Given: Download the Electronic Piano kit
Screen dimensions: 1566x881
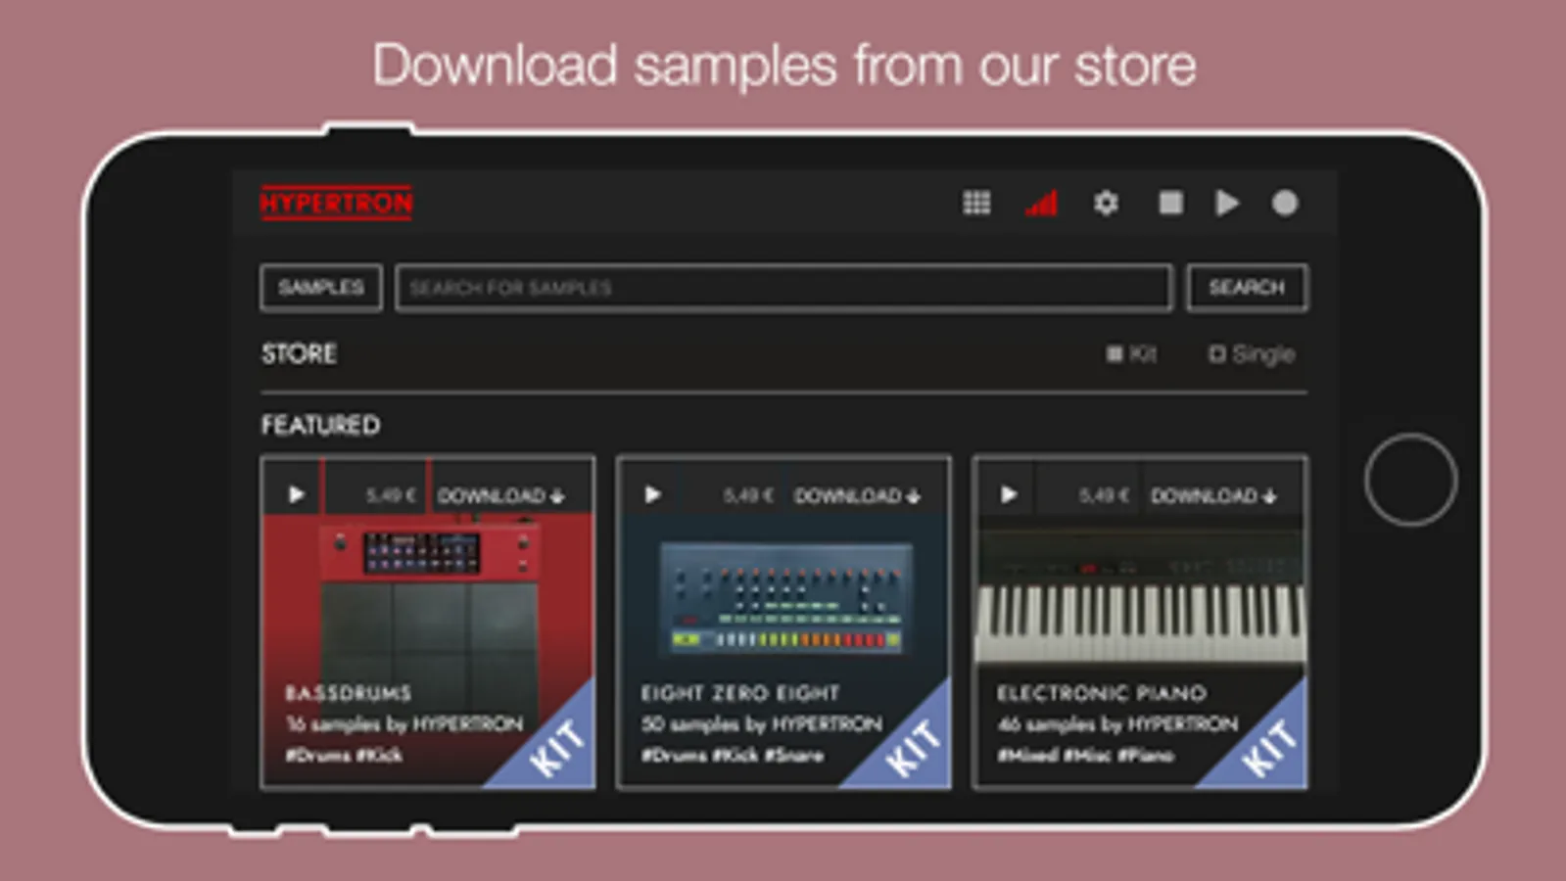Looking at the screenshot, I should point(1214,496).
